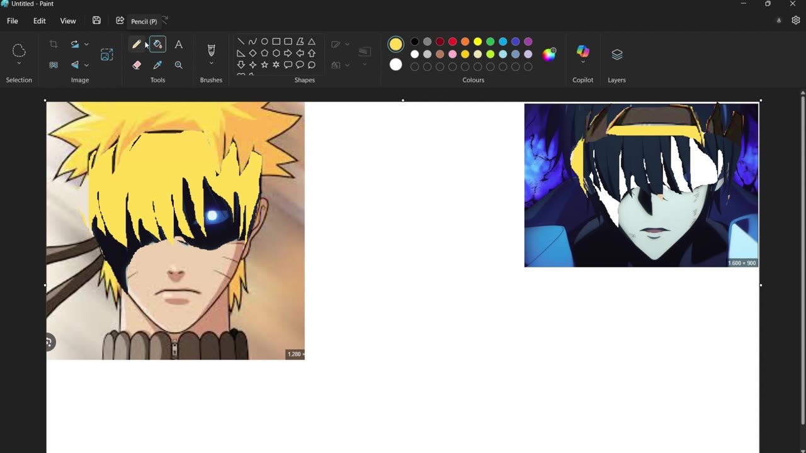This screenshot has height=453, width=806.
Task: Activate Colour 2 white secondary swatch
Action: pyautogui.click(x=395, y=64)
